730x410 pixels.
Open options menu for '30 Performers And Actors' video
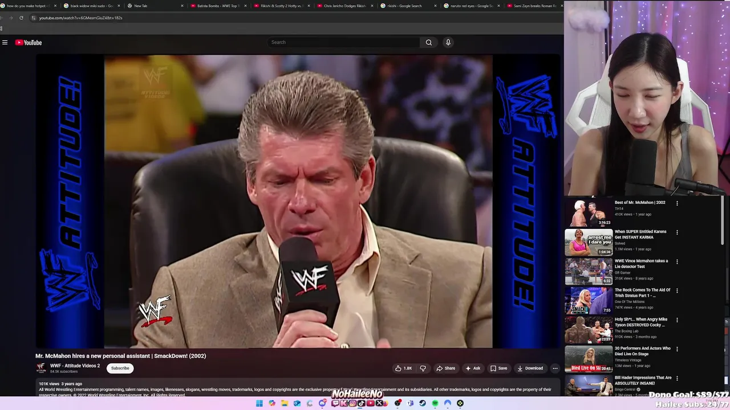(677, 349)
